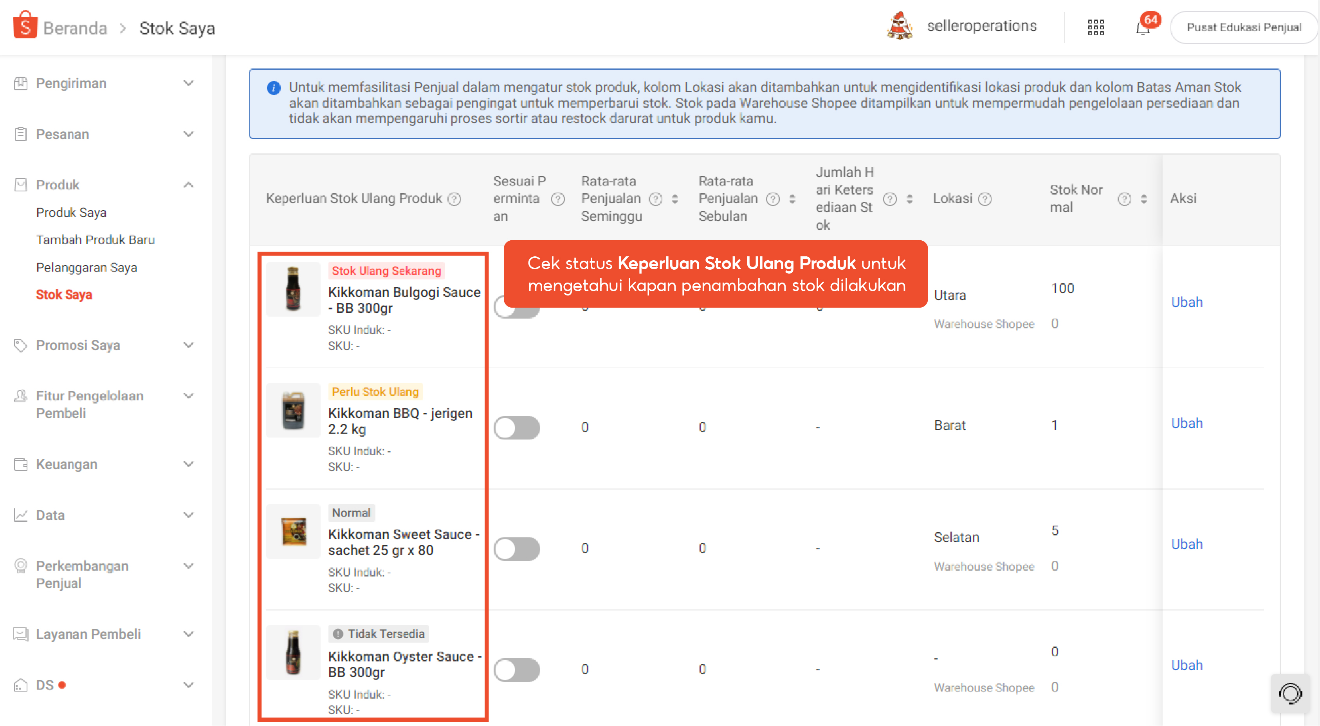This screenshot has width=1320, height=726.
Task: Click the Data chart icon
Action: click(20, 515)
